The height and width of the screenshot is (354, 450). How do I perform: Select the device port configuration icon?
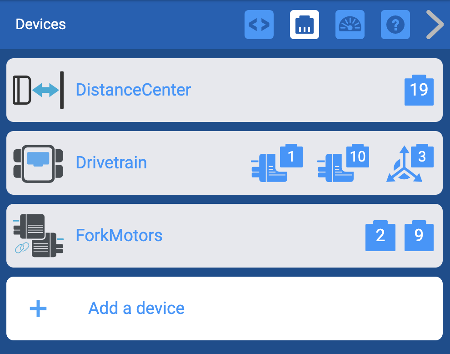point(305,25)
